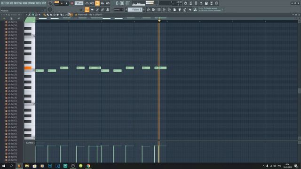Toggle typing keyboard to piano (highlighted)
The height and width of the screenshot is (169, 301).
(x=87, y=9)
